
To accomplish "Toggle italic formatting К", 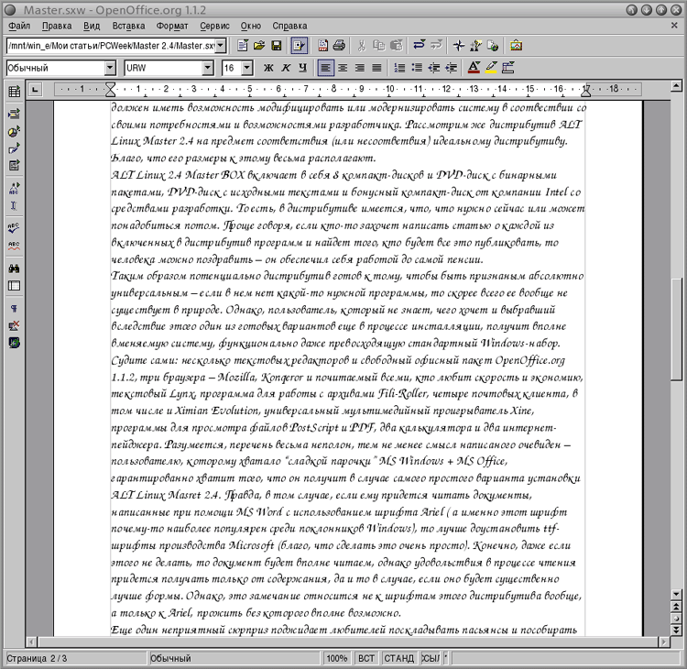I will click(x=285, y=68).
